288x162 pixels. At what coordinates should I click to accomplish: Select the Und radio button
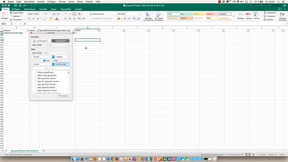44,60
